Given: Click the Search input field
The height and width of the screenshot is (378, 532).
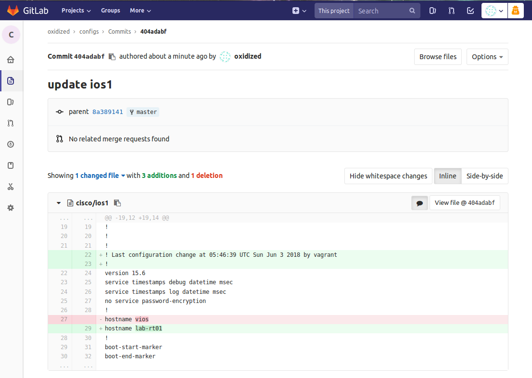Looking at the screenshot, I should click(x=382, y=11).
